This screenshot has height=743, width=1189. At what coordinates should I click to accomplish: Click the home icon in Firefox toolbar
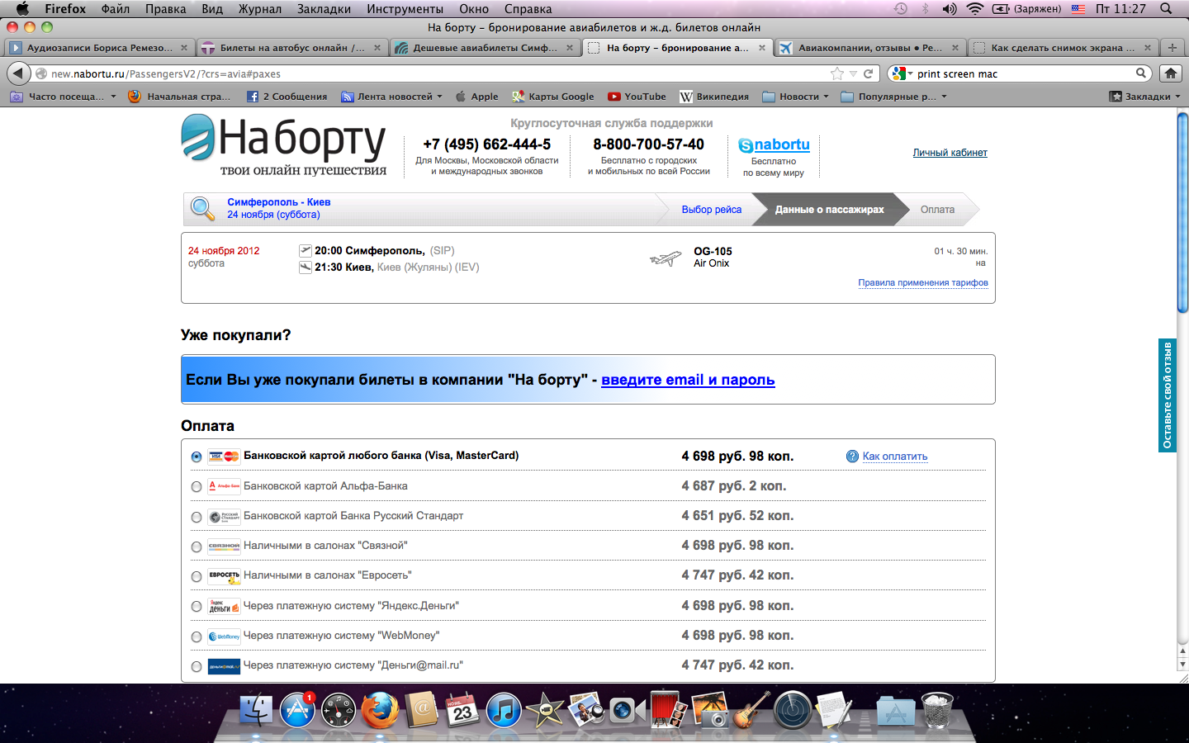(1170, 73)
